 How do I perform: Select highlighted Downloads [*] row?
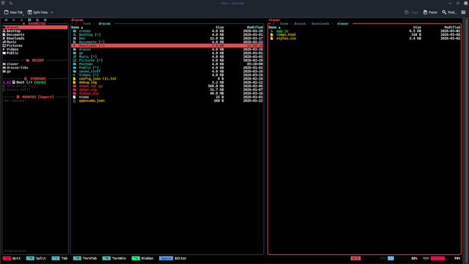(x=167, y=46)
